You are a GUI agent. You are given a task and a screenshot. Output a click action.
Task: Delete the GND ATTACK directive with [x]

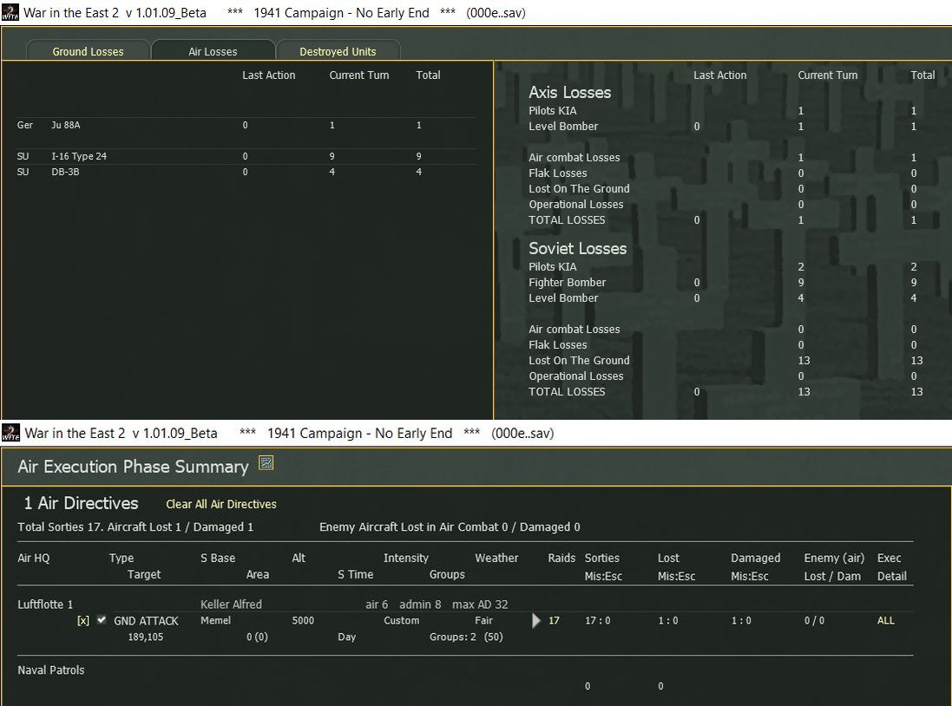tap(83, 620)
